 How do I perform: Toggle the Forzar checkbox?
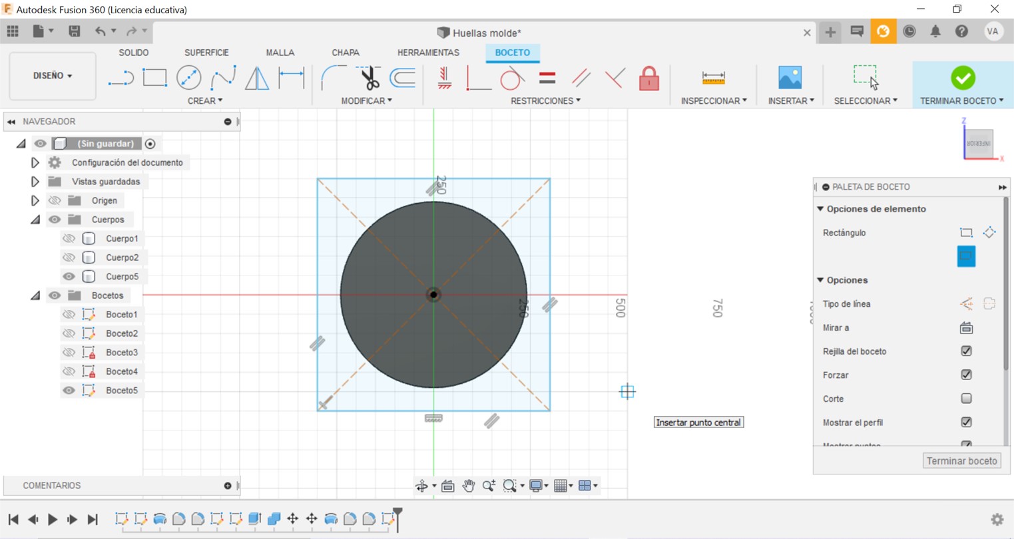click(966, 375)
